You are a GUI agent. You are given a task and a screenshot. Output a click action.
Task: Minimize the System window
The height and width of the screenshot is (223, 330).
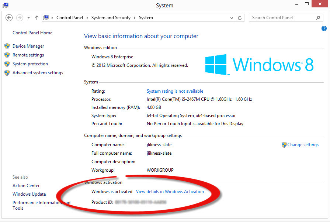(x=297, y=4)
